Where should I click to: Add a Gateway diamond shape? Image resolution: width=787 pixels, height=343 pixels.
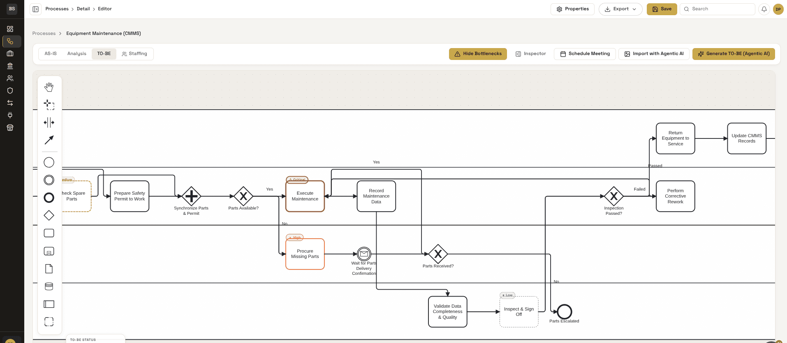[49, 215]
